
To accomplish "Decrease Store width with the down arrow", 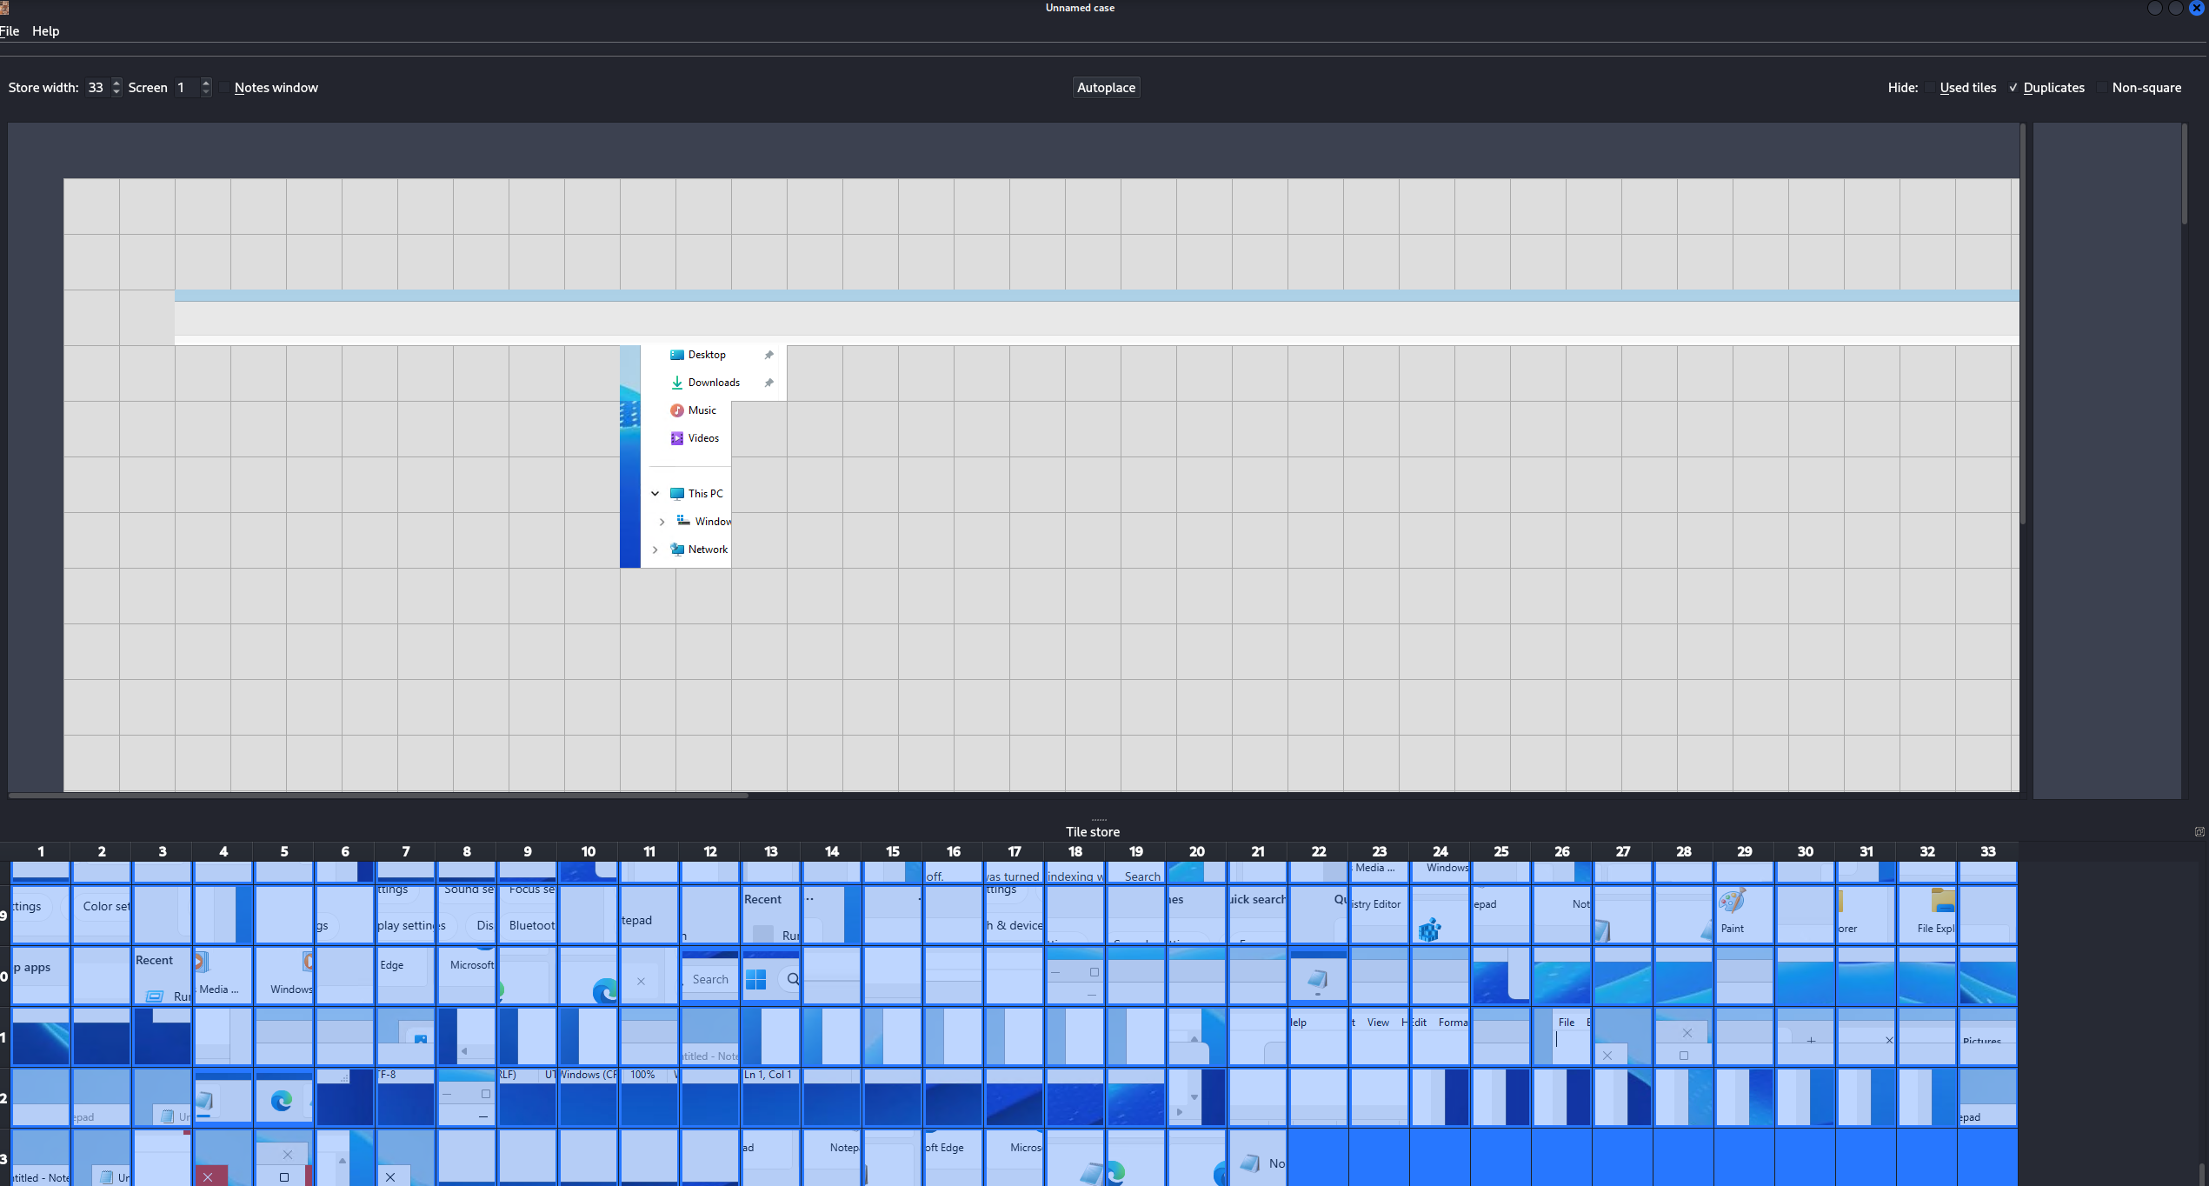I will click(x=116, y=92).
